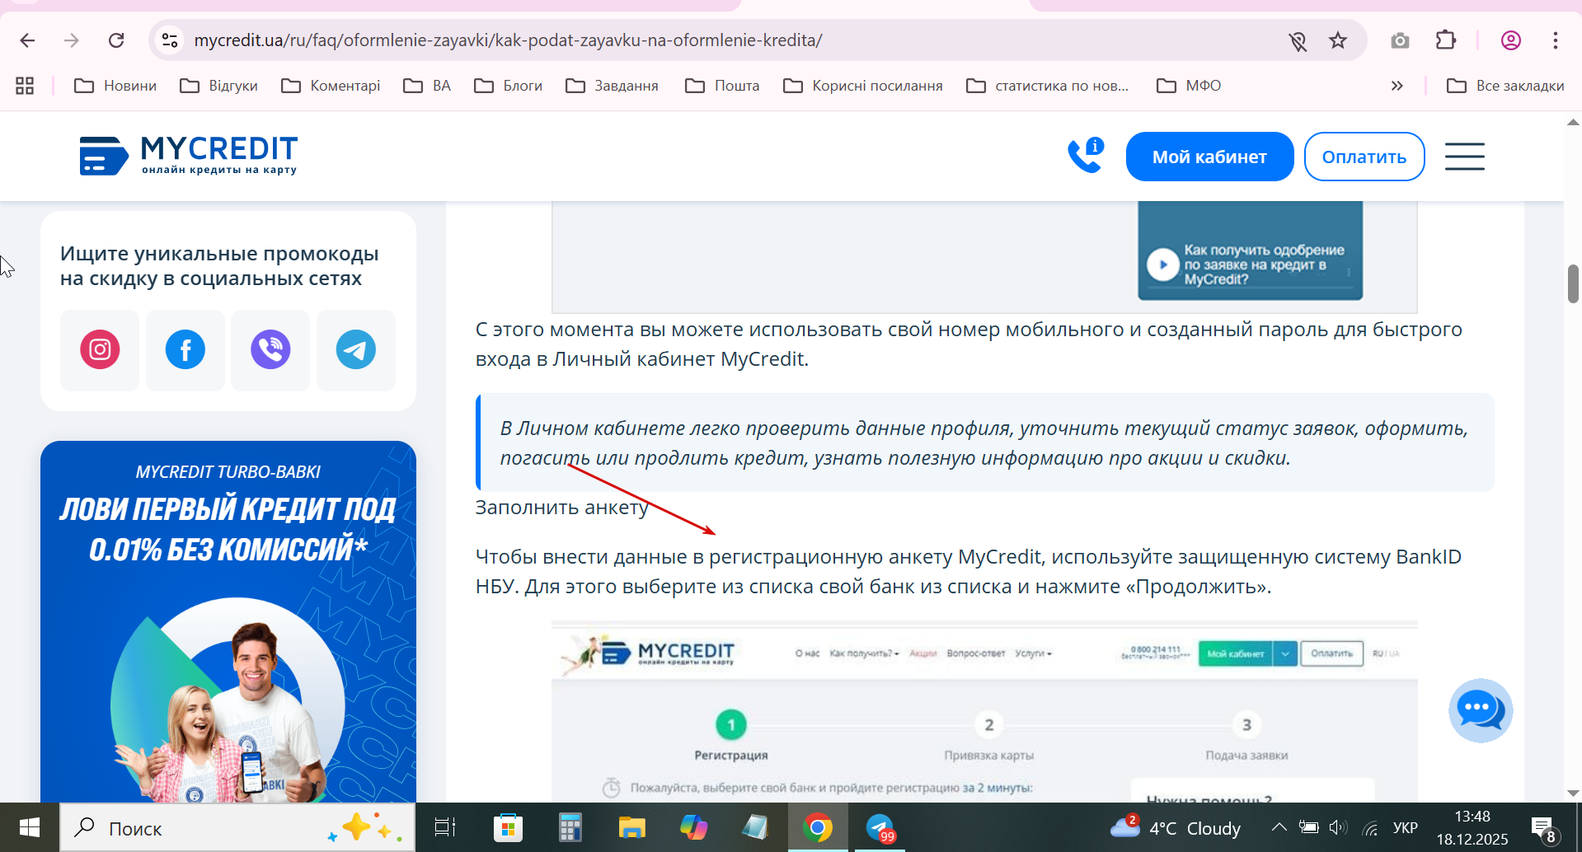Click the crossed-out eye icon in address bar
1582x852 pixels.
click(1298, 40)
